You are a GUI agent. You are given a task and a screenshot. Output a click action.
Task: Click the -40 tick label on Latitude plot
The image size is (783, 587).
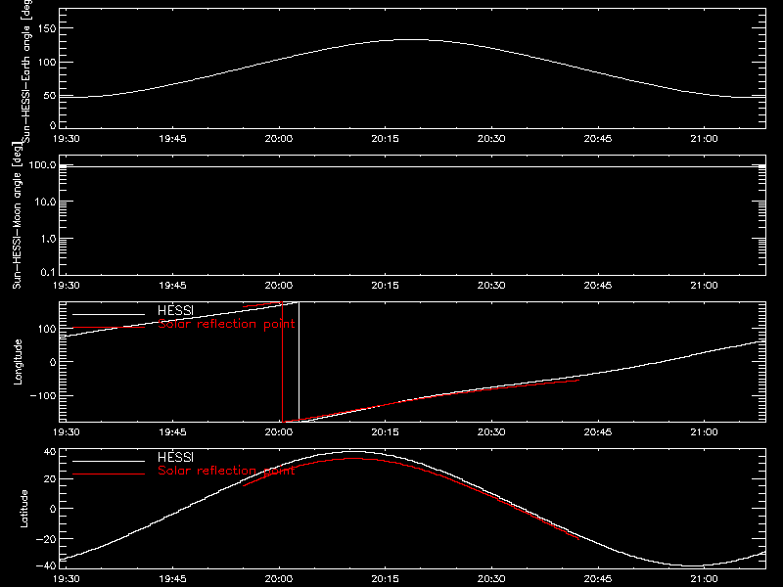click(46, 565)
